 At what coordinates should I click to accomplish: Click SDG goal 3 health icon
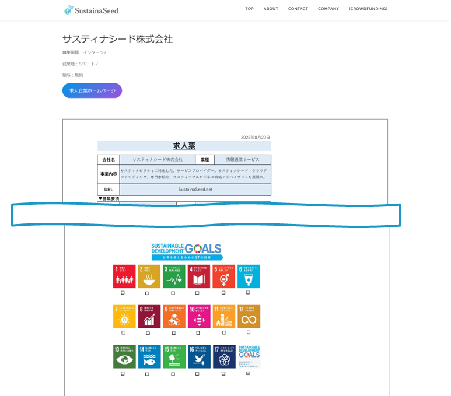[x=174, y=276]
